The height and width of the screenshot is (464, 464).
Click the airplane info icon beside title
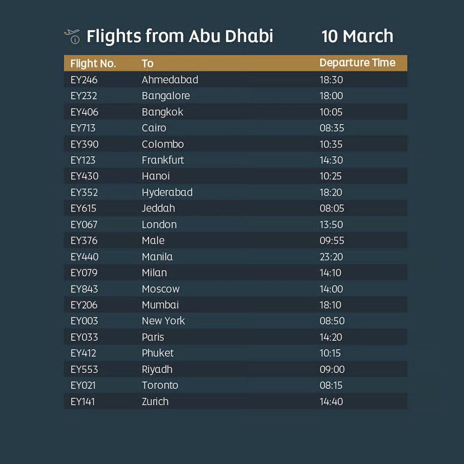point(72,36)
